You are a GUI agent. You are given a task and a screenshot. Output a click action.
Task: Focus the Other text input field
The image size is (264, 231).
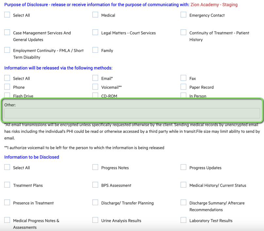pos(132,113)
